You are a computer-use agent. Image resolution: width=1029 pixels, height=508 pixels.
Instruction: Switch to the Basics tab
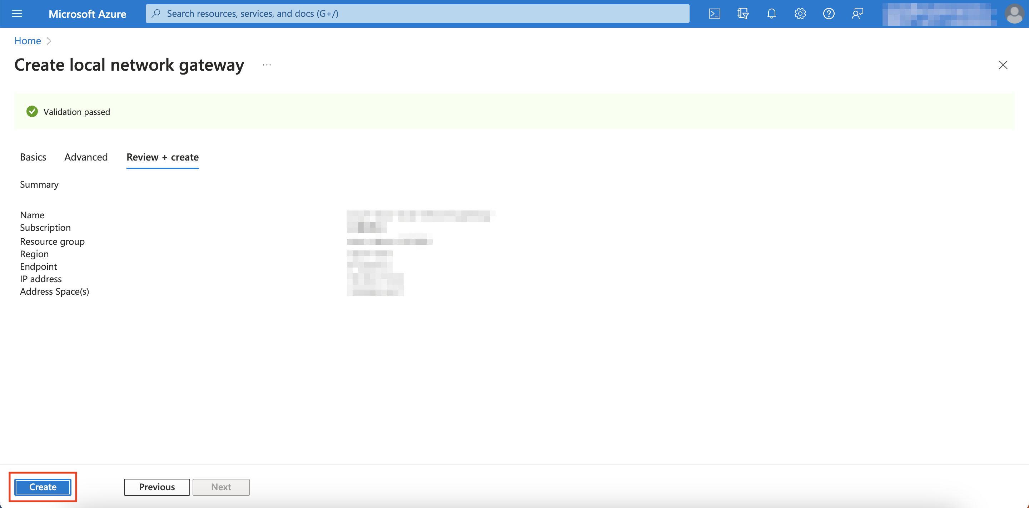coord(33,157)
